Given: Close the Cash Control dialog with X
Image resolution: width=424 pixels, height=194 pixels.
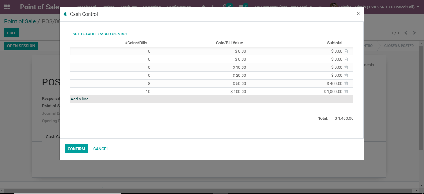Looking at the screenshot, I should pos(358,13).
